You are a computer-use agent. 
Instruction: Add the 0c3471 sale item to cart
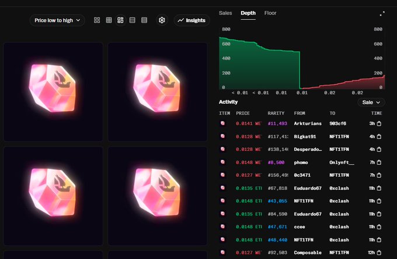click(379, 175)
